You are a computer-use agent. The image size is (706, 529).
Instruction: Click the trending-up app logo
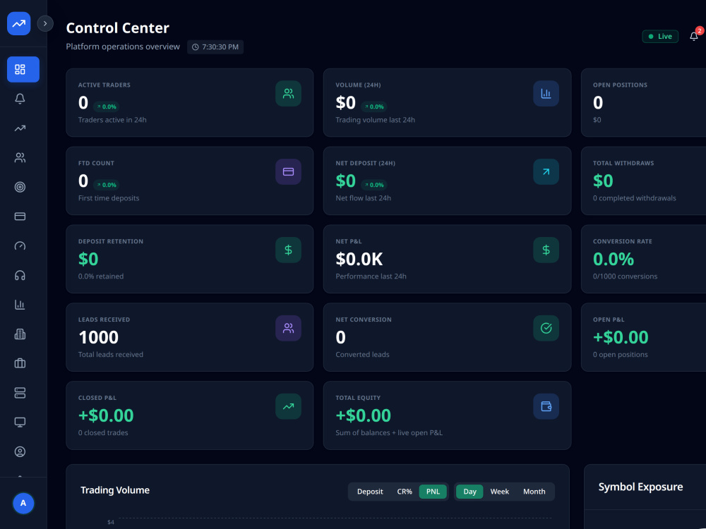[x=19, y=23]
